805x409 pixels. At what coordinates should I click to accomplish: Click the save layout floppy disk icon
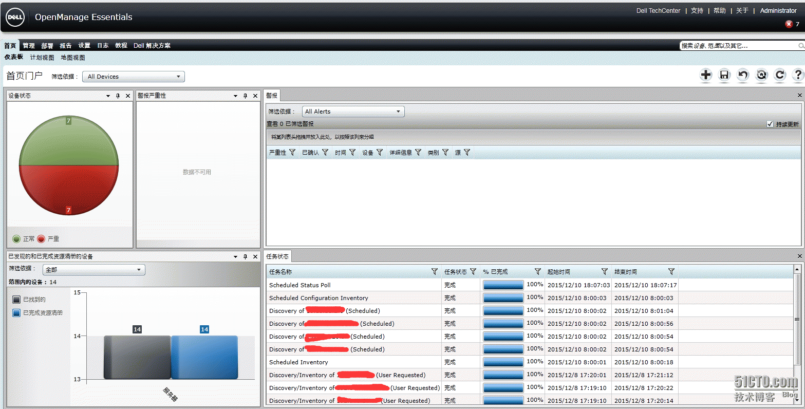coord(724,75)
